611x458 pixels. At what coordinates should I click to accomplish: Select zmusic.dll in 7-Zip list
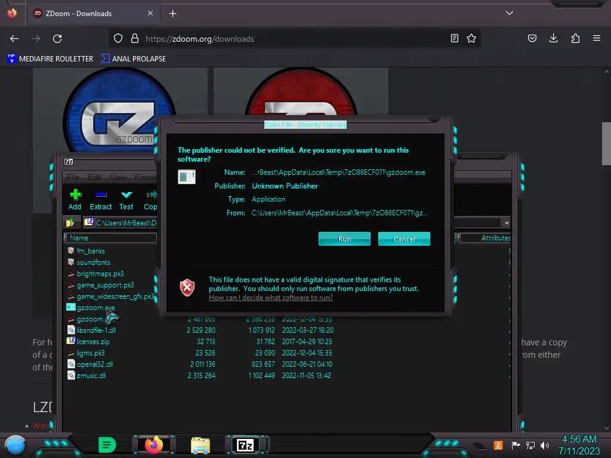91,376
